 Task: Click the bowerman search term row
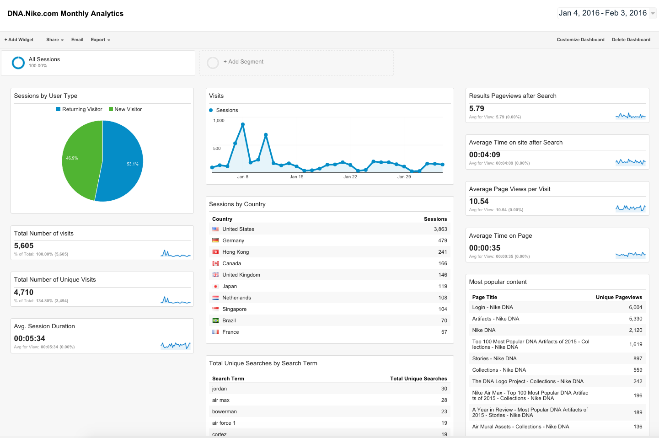tap(330, 411)
